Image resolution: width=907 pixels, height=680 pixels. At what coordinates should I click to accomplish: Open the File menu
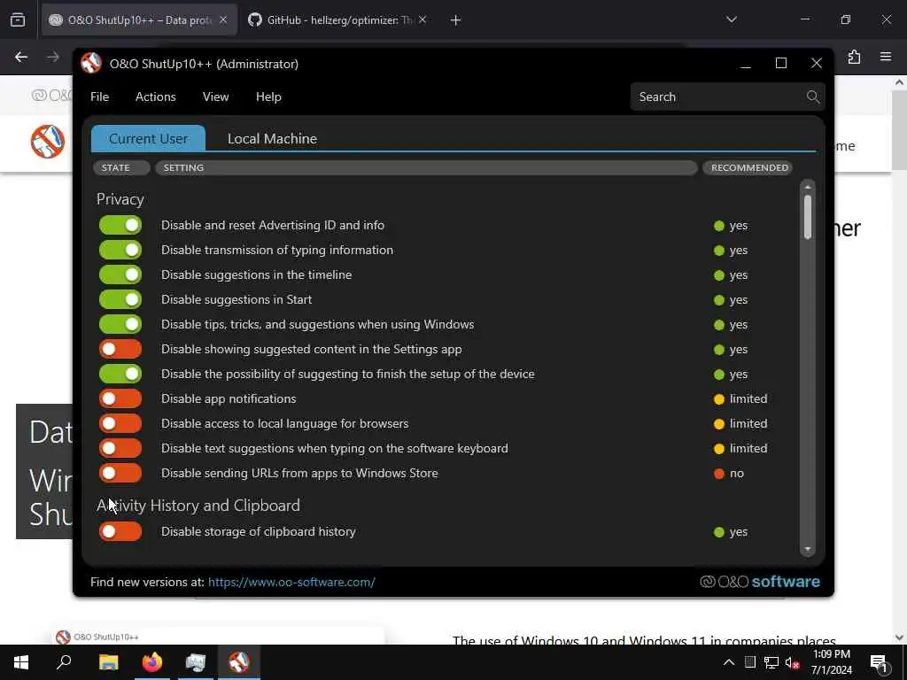(x=99, y=97)
